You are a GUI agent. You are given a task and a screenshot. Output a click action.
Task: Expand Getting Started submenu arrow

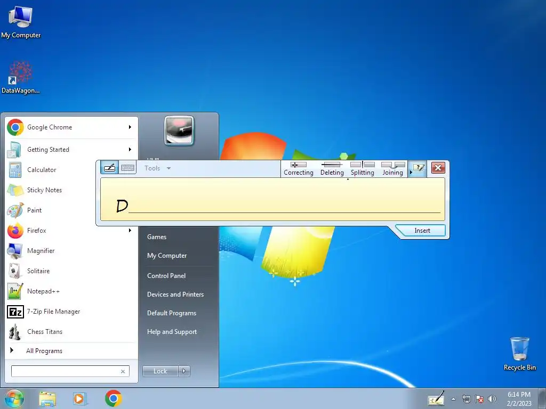coord(130,150)
